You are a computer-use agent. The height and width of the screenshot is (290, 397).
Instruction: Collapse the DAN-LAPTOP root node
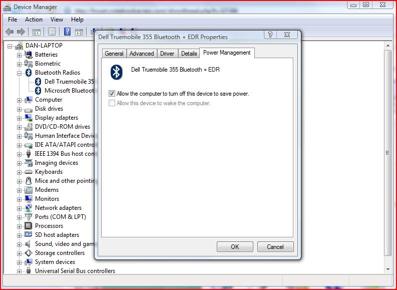[10, 46]
